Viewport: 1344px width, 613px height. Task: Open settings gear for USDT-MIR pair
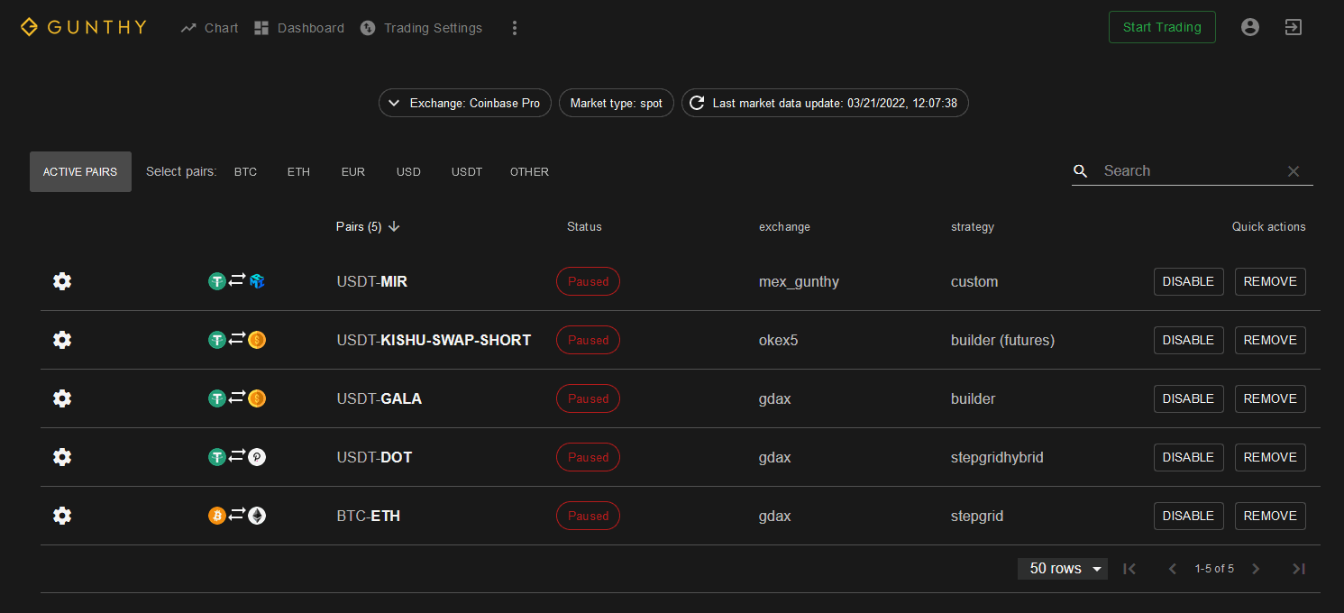[62, 281]
